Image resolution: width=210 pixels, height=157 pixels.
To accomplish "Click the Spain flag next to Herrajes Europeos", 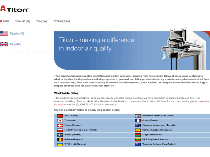I will [x=138, y=130].
